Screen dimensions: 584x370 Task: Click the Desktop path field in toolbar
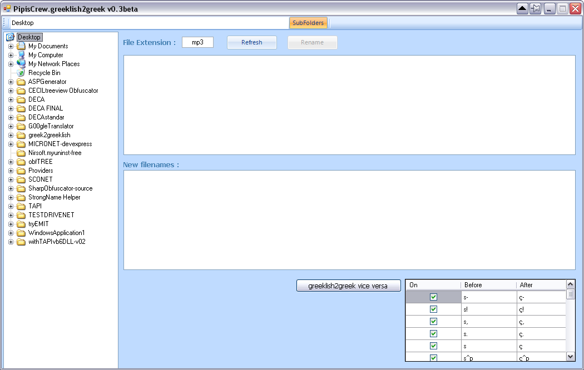pyautogui.click(x=150, y=23)
